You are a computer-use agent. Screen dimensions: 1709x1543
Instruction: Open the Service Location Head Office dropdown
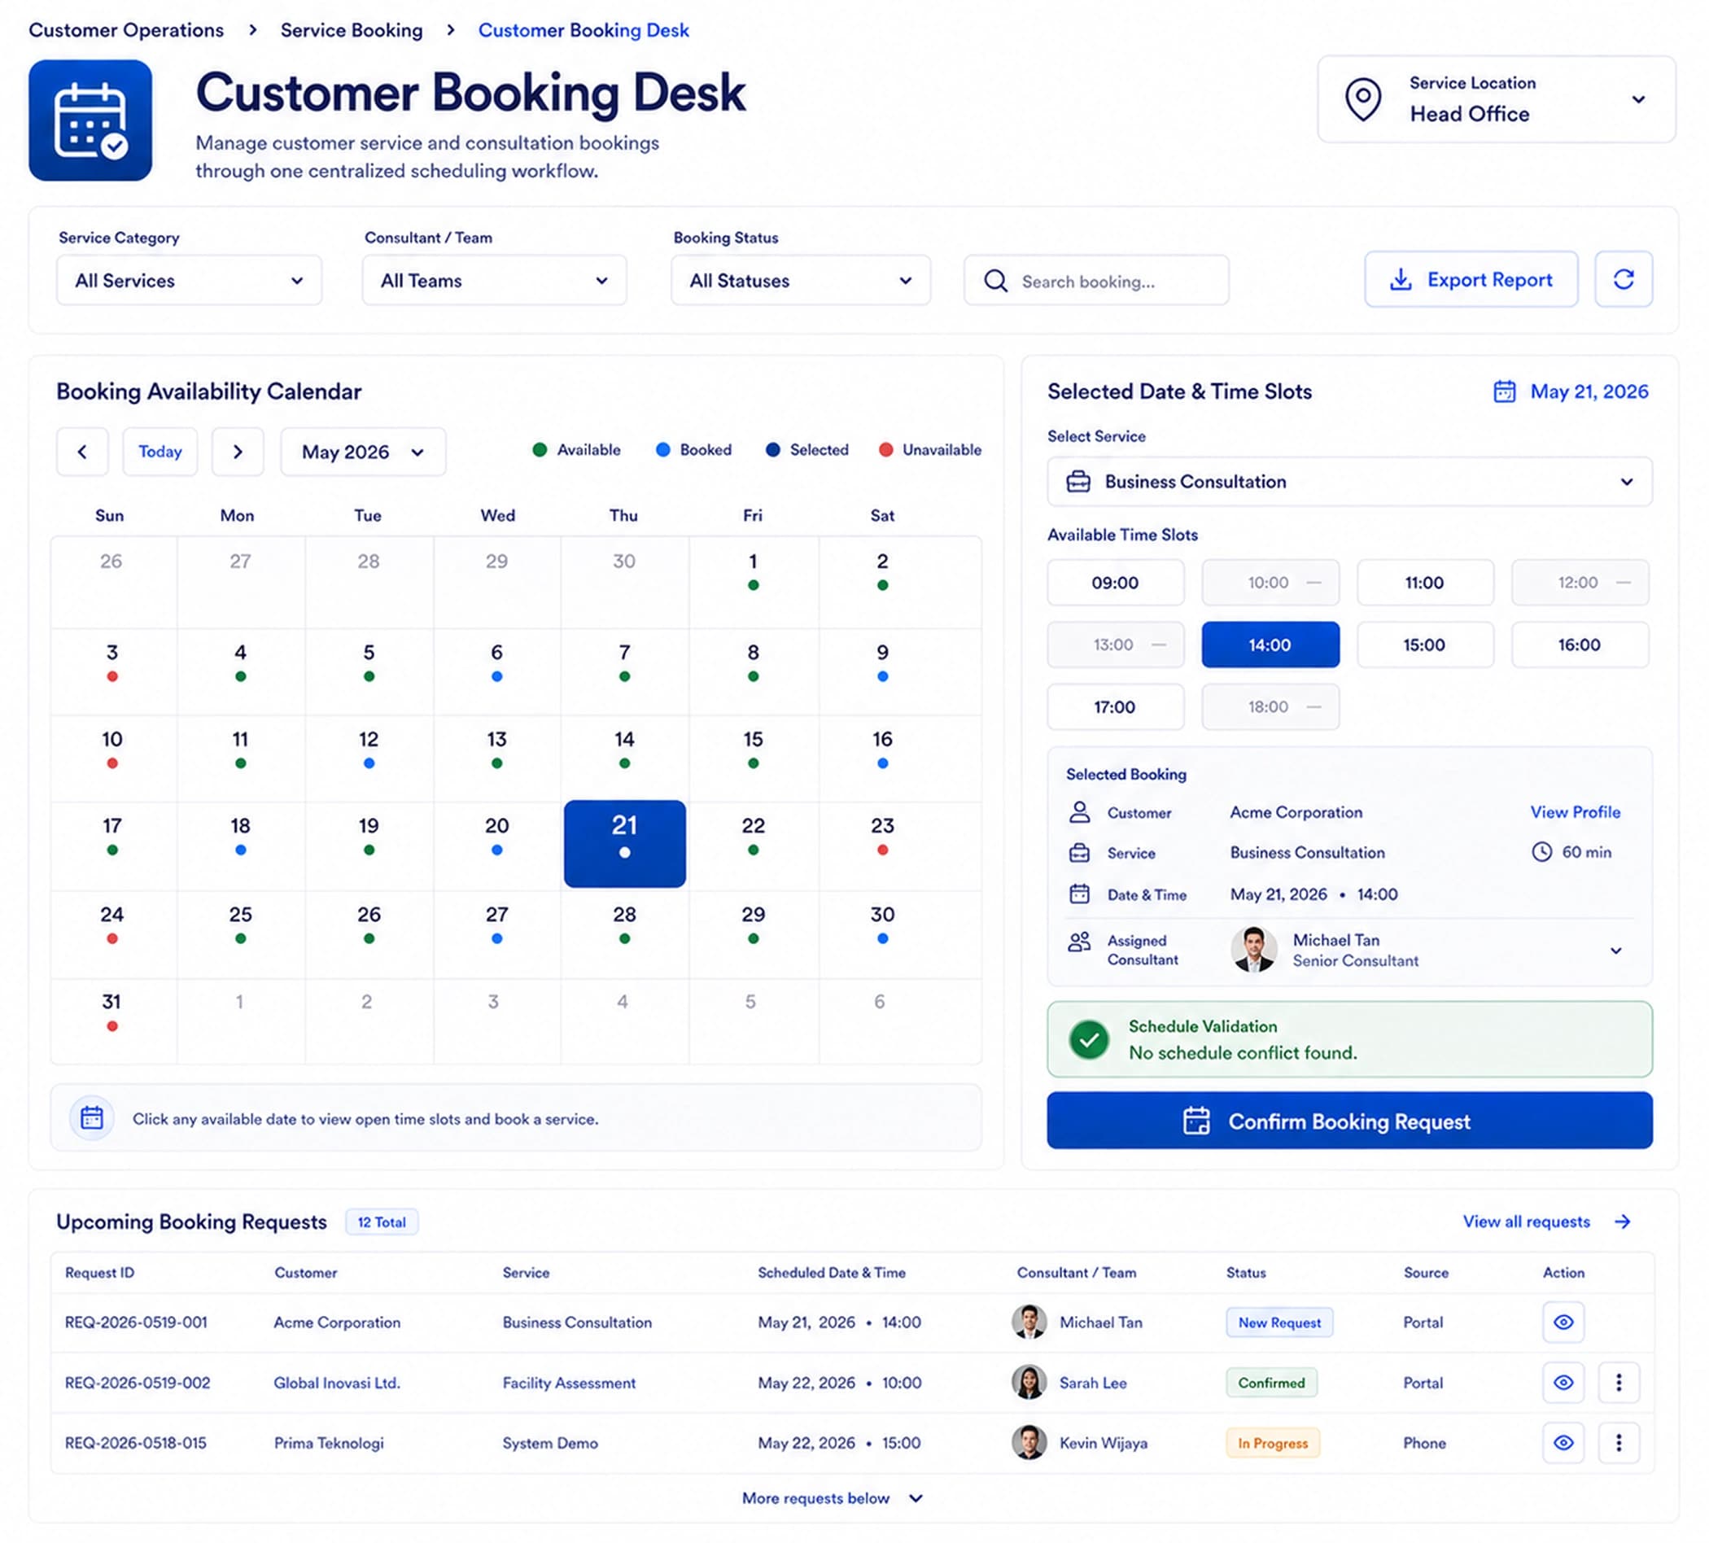click(1497, 99)
